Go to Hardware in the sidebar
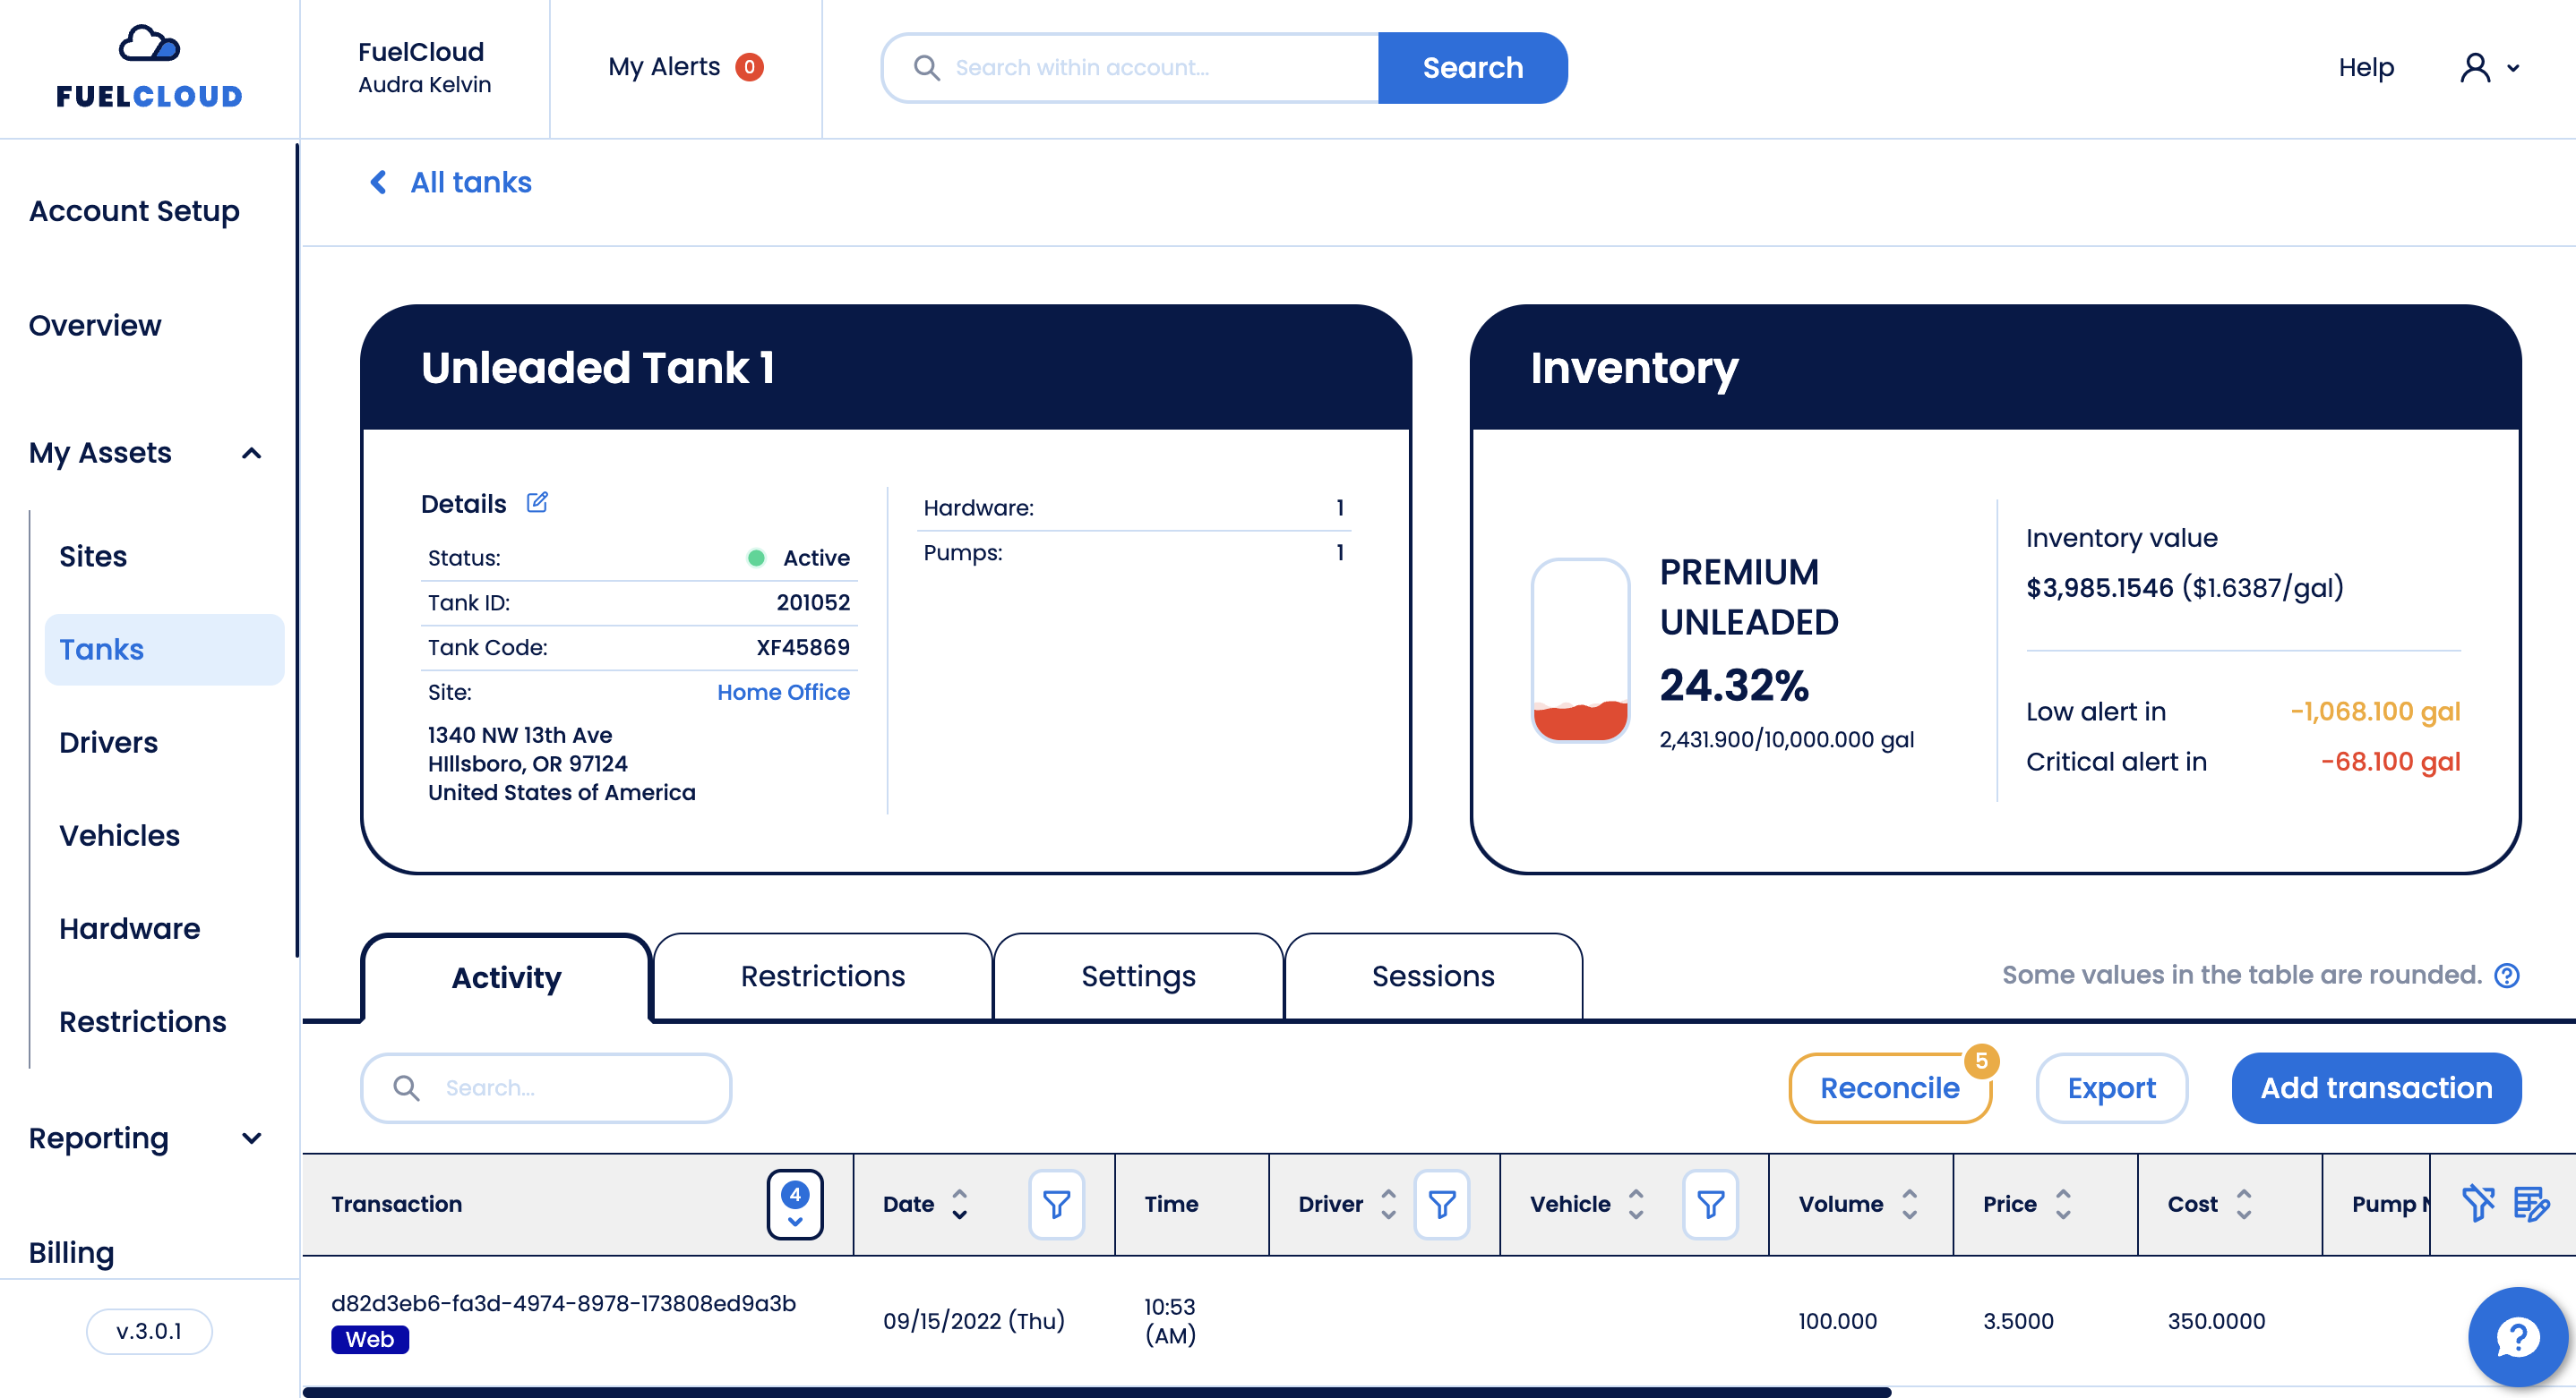This screenshot has height=1398, width=2576. (x=129, y=928)
